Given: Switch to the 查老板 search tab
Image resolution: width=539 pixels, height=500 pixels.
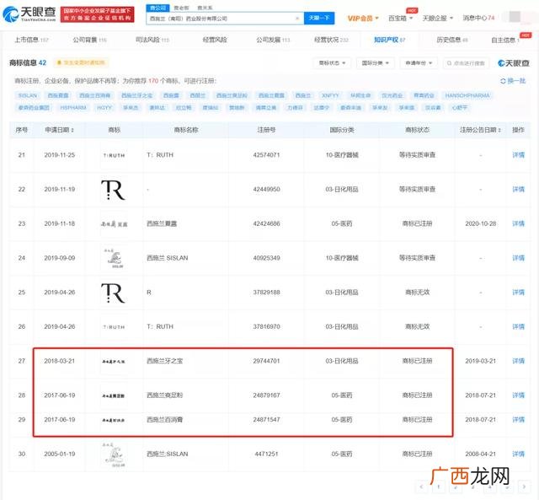Looking at the screenshot, I should [x=181, y=8].
